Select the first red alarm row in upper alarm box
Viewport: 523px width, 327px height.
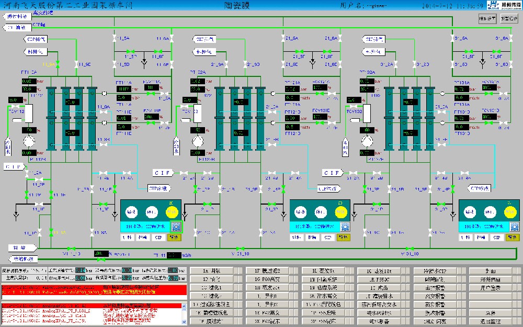94,287
